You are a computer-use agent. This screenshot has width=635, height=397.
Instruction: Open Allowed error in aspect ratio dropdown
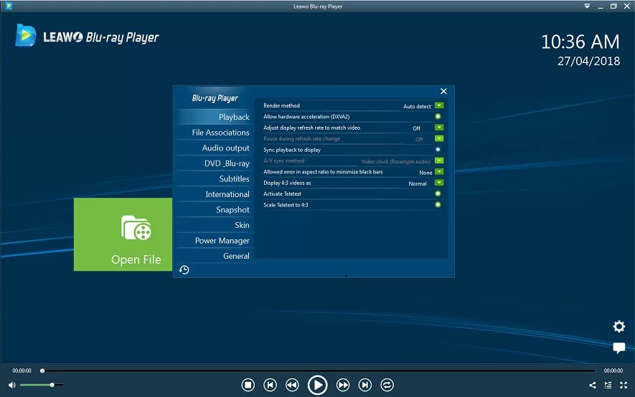pyautogui.click(x=439, y=172)
